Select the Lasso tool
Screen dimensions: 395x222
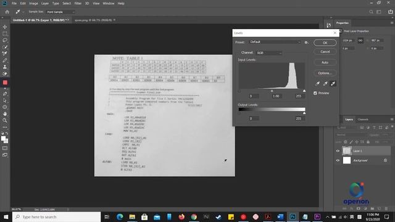tap(5, 40)
